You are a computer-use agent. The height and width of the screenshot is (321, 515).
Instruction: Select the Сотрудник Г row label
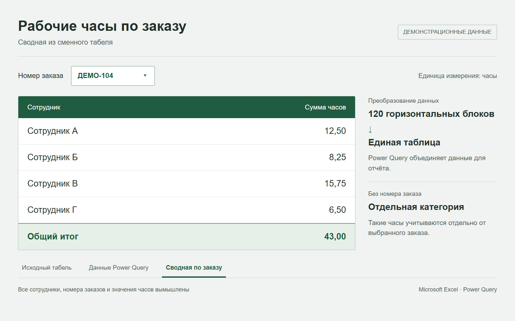pyautogui.click(x=52, y=210)
